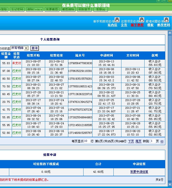
Task: Click serial number 137863522911839
Action: tap(80, 71)
